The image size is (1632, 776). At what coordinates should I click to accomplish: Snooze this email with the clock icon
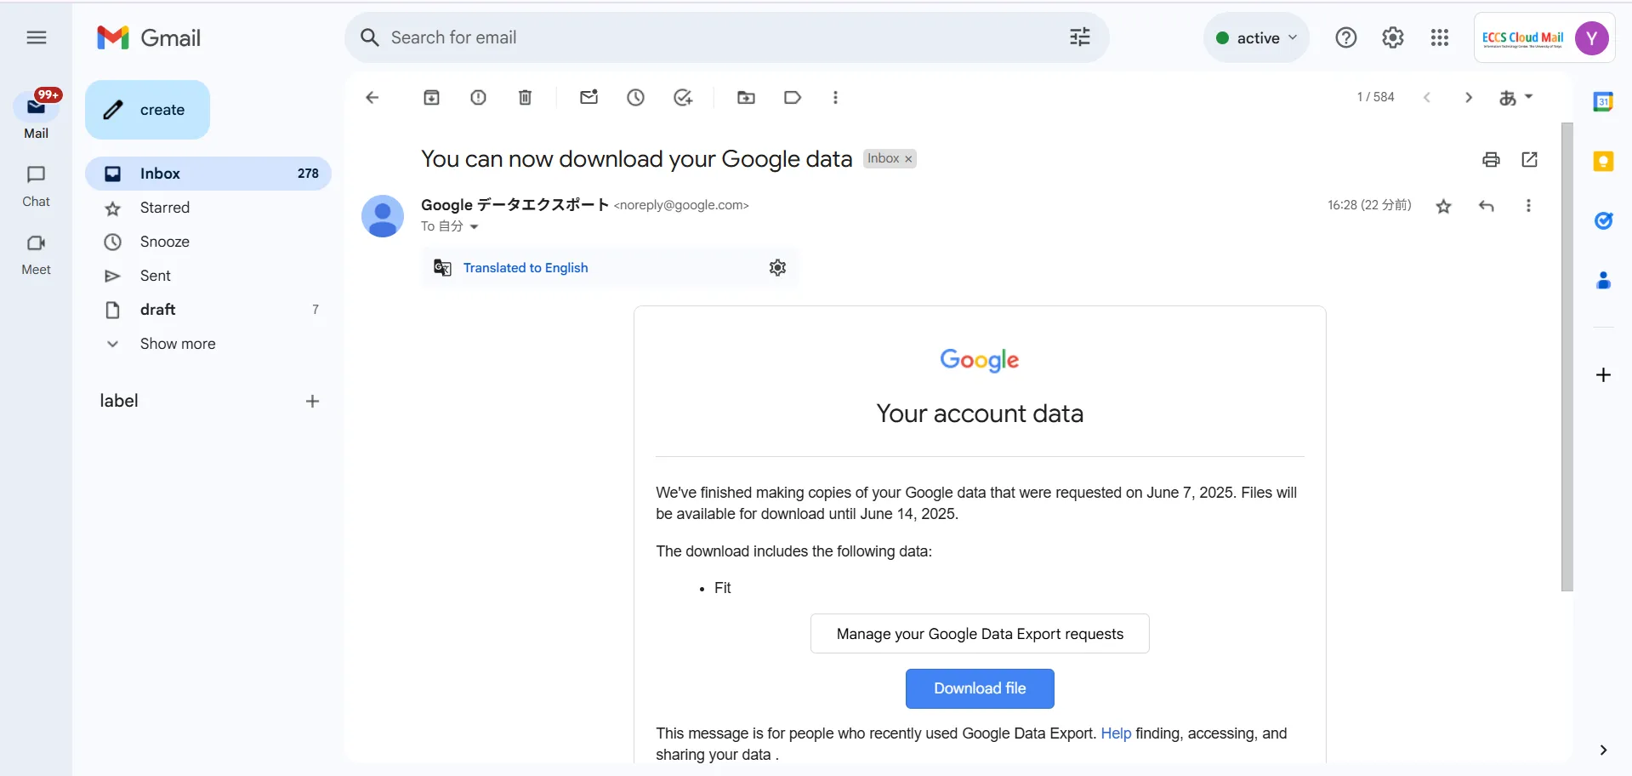(636, 98)
